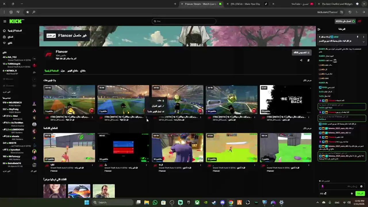Open chat settings gear icon

pyautogui.click(x=352, y=193)
